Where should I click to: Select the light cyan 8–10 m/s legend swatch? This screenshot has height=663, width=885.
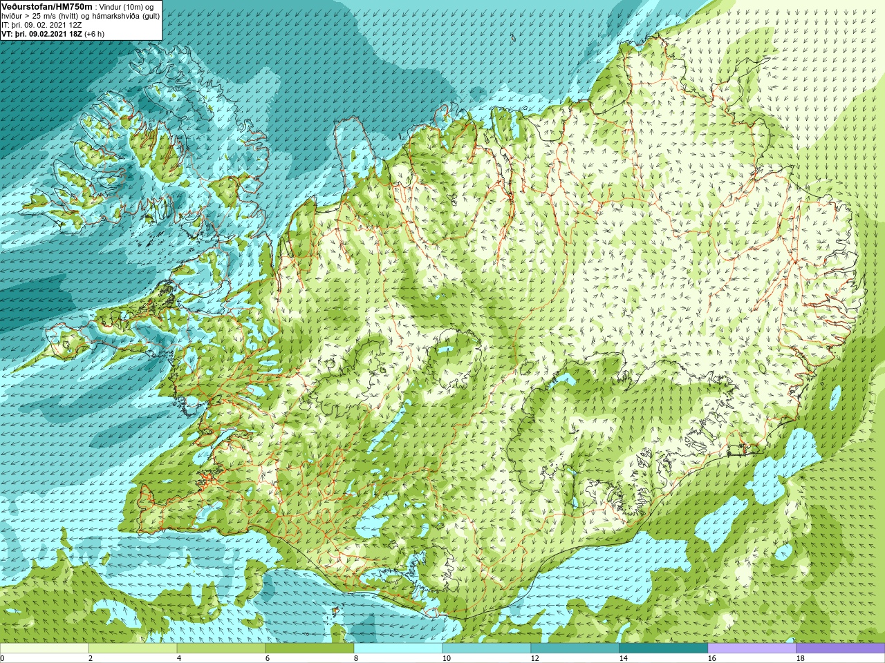[398, 648]
